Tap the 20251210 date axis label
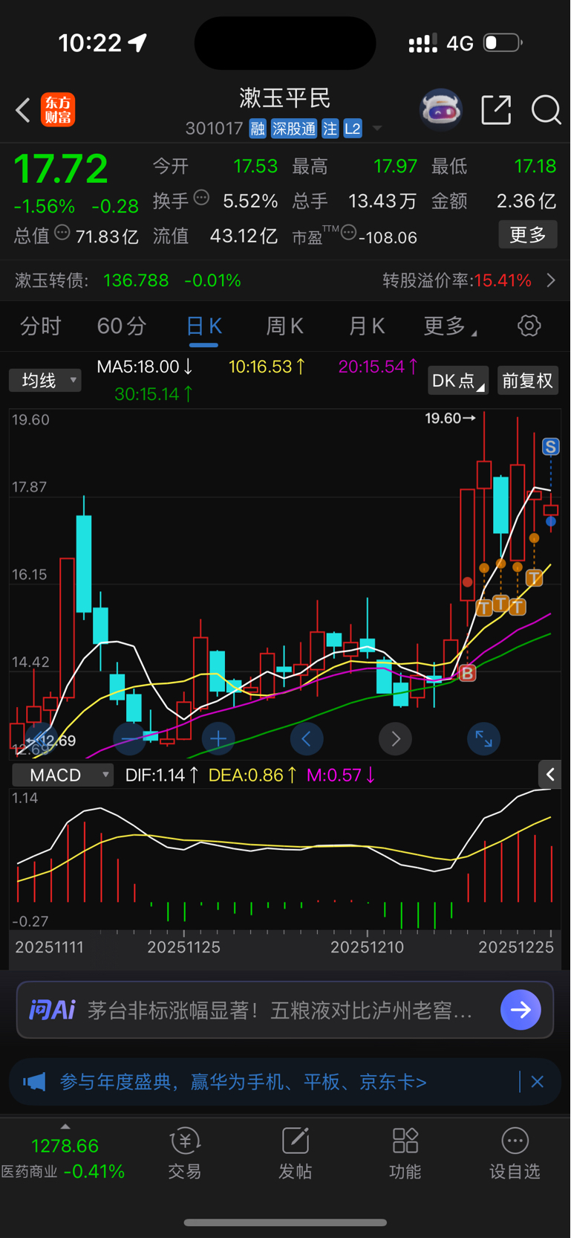The width and height of the screenshot is (571, 1238). (368, 947)
